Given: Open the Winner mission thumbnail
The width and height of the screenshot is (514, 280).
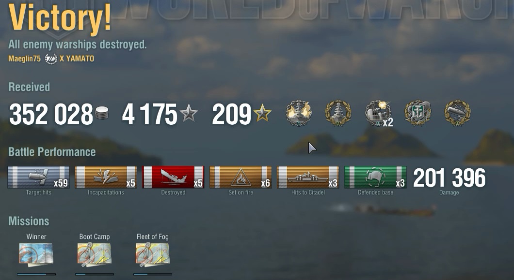Looking at the screenshot, I should click(x=36, y=254).
